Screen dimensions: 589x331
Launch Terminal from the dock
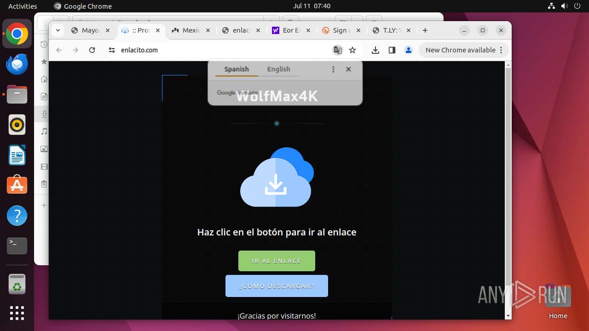click(17, 246)
